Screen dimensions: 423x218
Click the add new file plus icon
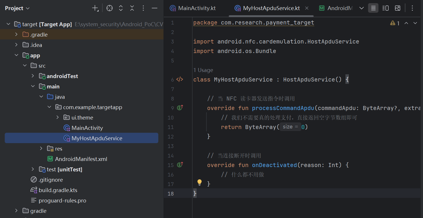pos(95,8)
